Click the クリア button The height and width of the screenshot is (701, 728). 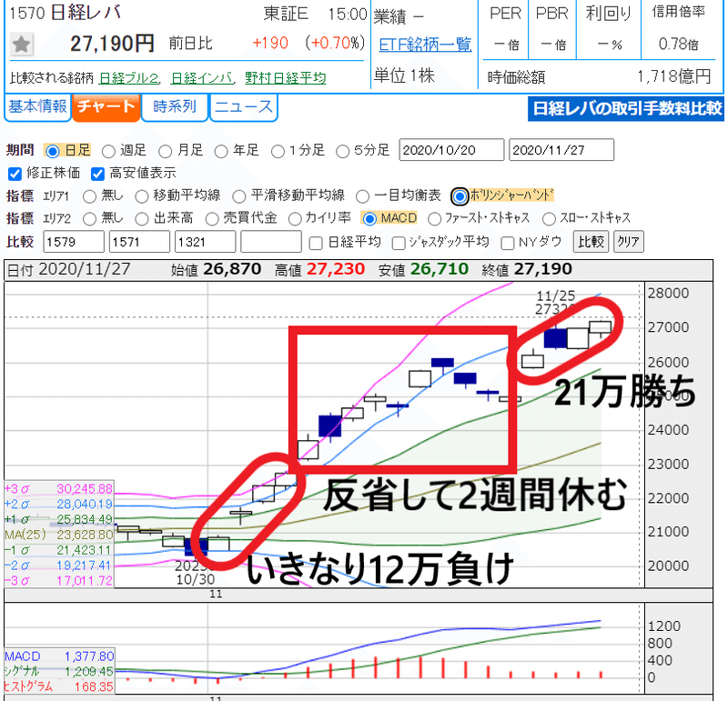coord(629,242)
